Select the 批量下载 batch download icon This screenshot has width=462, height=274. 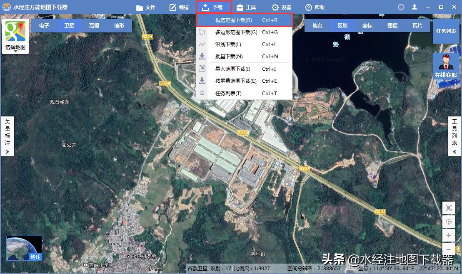point(202,56)
